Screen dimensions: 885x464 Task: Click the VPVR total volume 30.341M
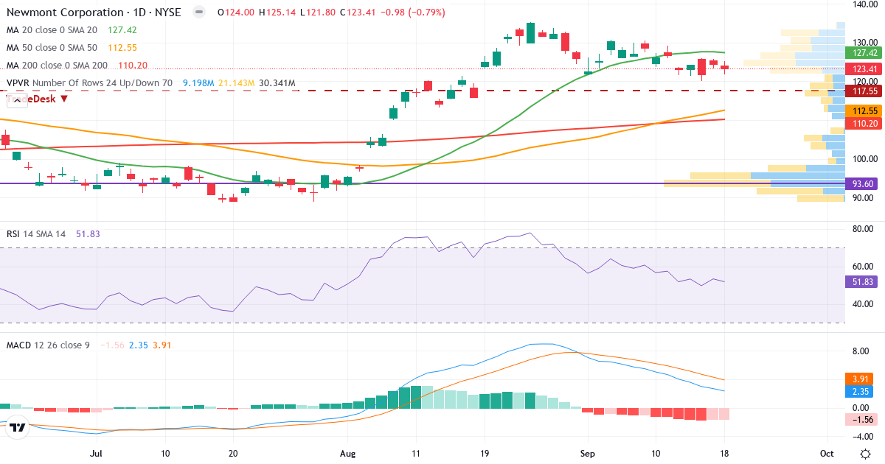pyautogui.click(x=277, y=83)
